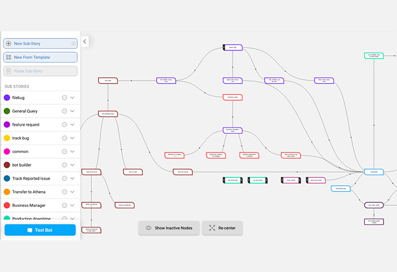Click the New Sub-Story button
397x272 pixels.
40,44
